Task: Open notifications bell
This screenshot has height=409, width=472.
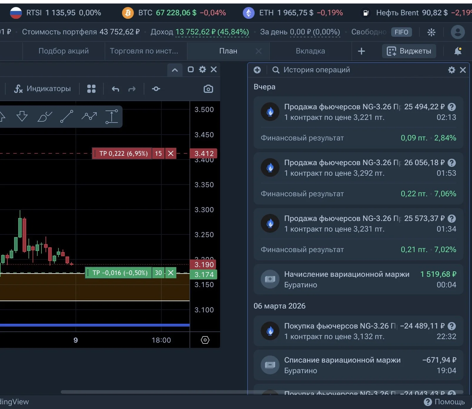Action: 458,51
